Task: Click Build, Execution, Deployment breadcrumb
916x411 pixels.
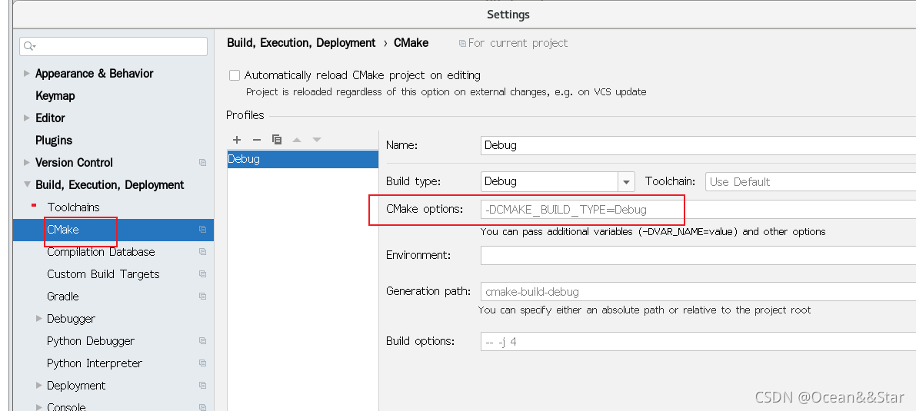Action: coord(301,42)
